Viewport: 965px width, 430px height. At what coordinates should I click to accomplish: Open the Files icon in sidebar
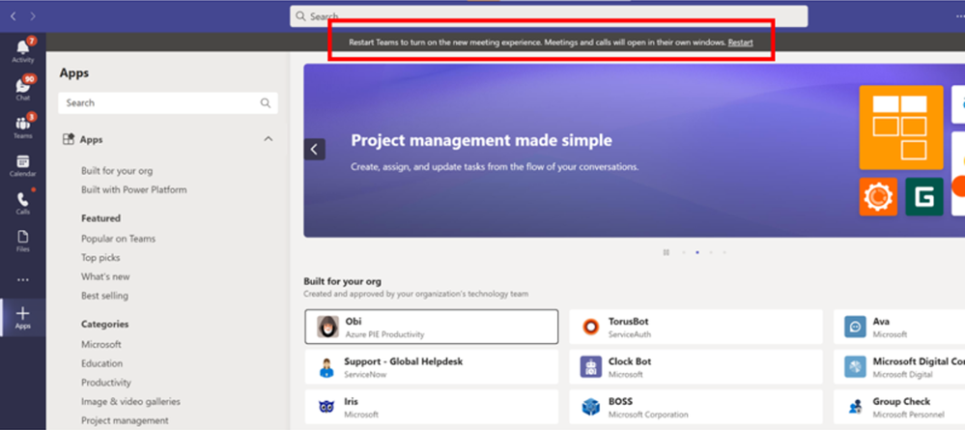coord(23,237)
